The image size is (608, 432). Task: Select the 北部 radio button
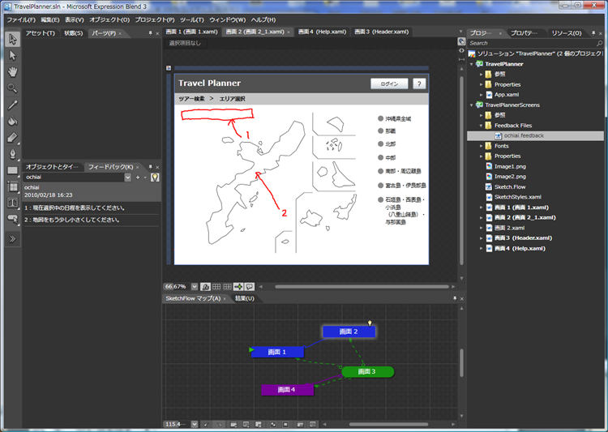tap(380, 144)
